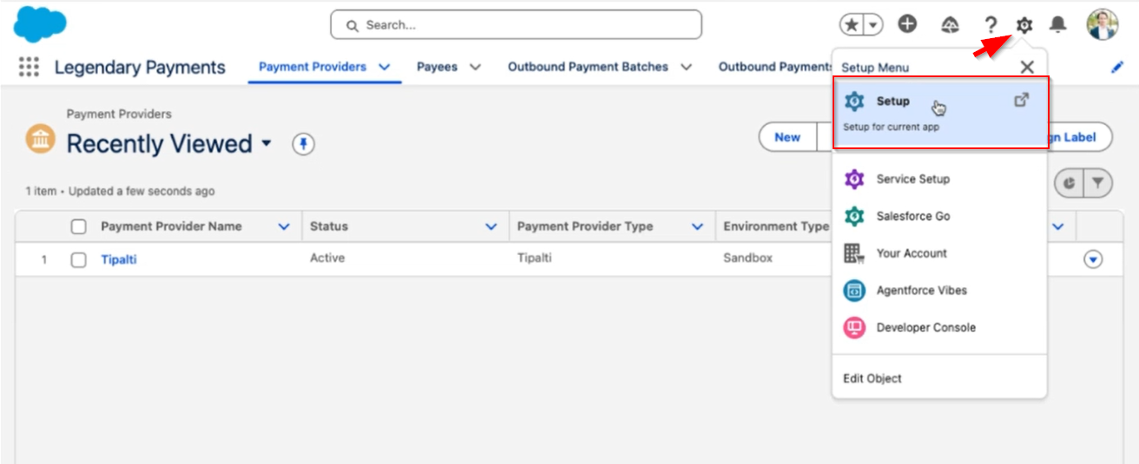Click the global Search field
Viewport: 1139px width, 464px height.
[516, 25]
